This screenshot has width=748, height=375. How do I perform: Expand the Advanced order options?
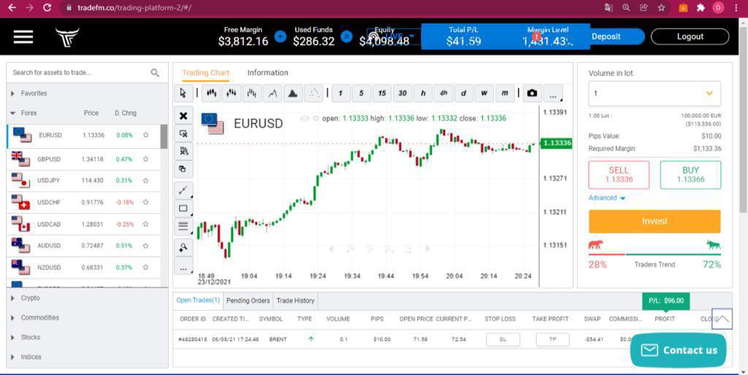(606, 198)
